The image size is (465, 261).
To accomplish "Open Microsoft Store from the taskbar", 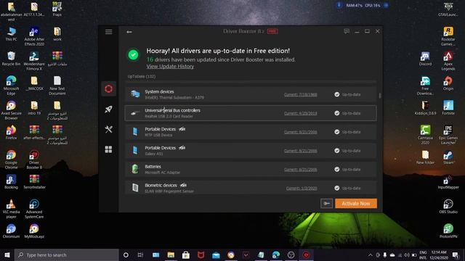I will coord(186,254).
